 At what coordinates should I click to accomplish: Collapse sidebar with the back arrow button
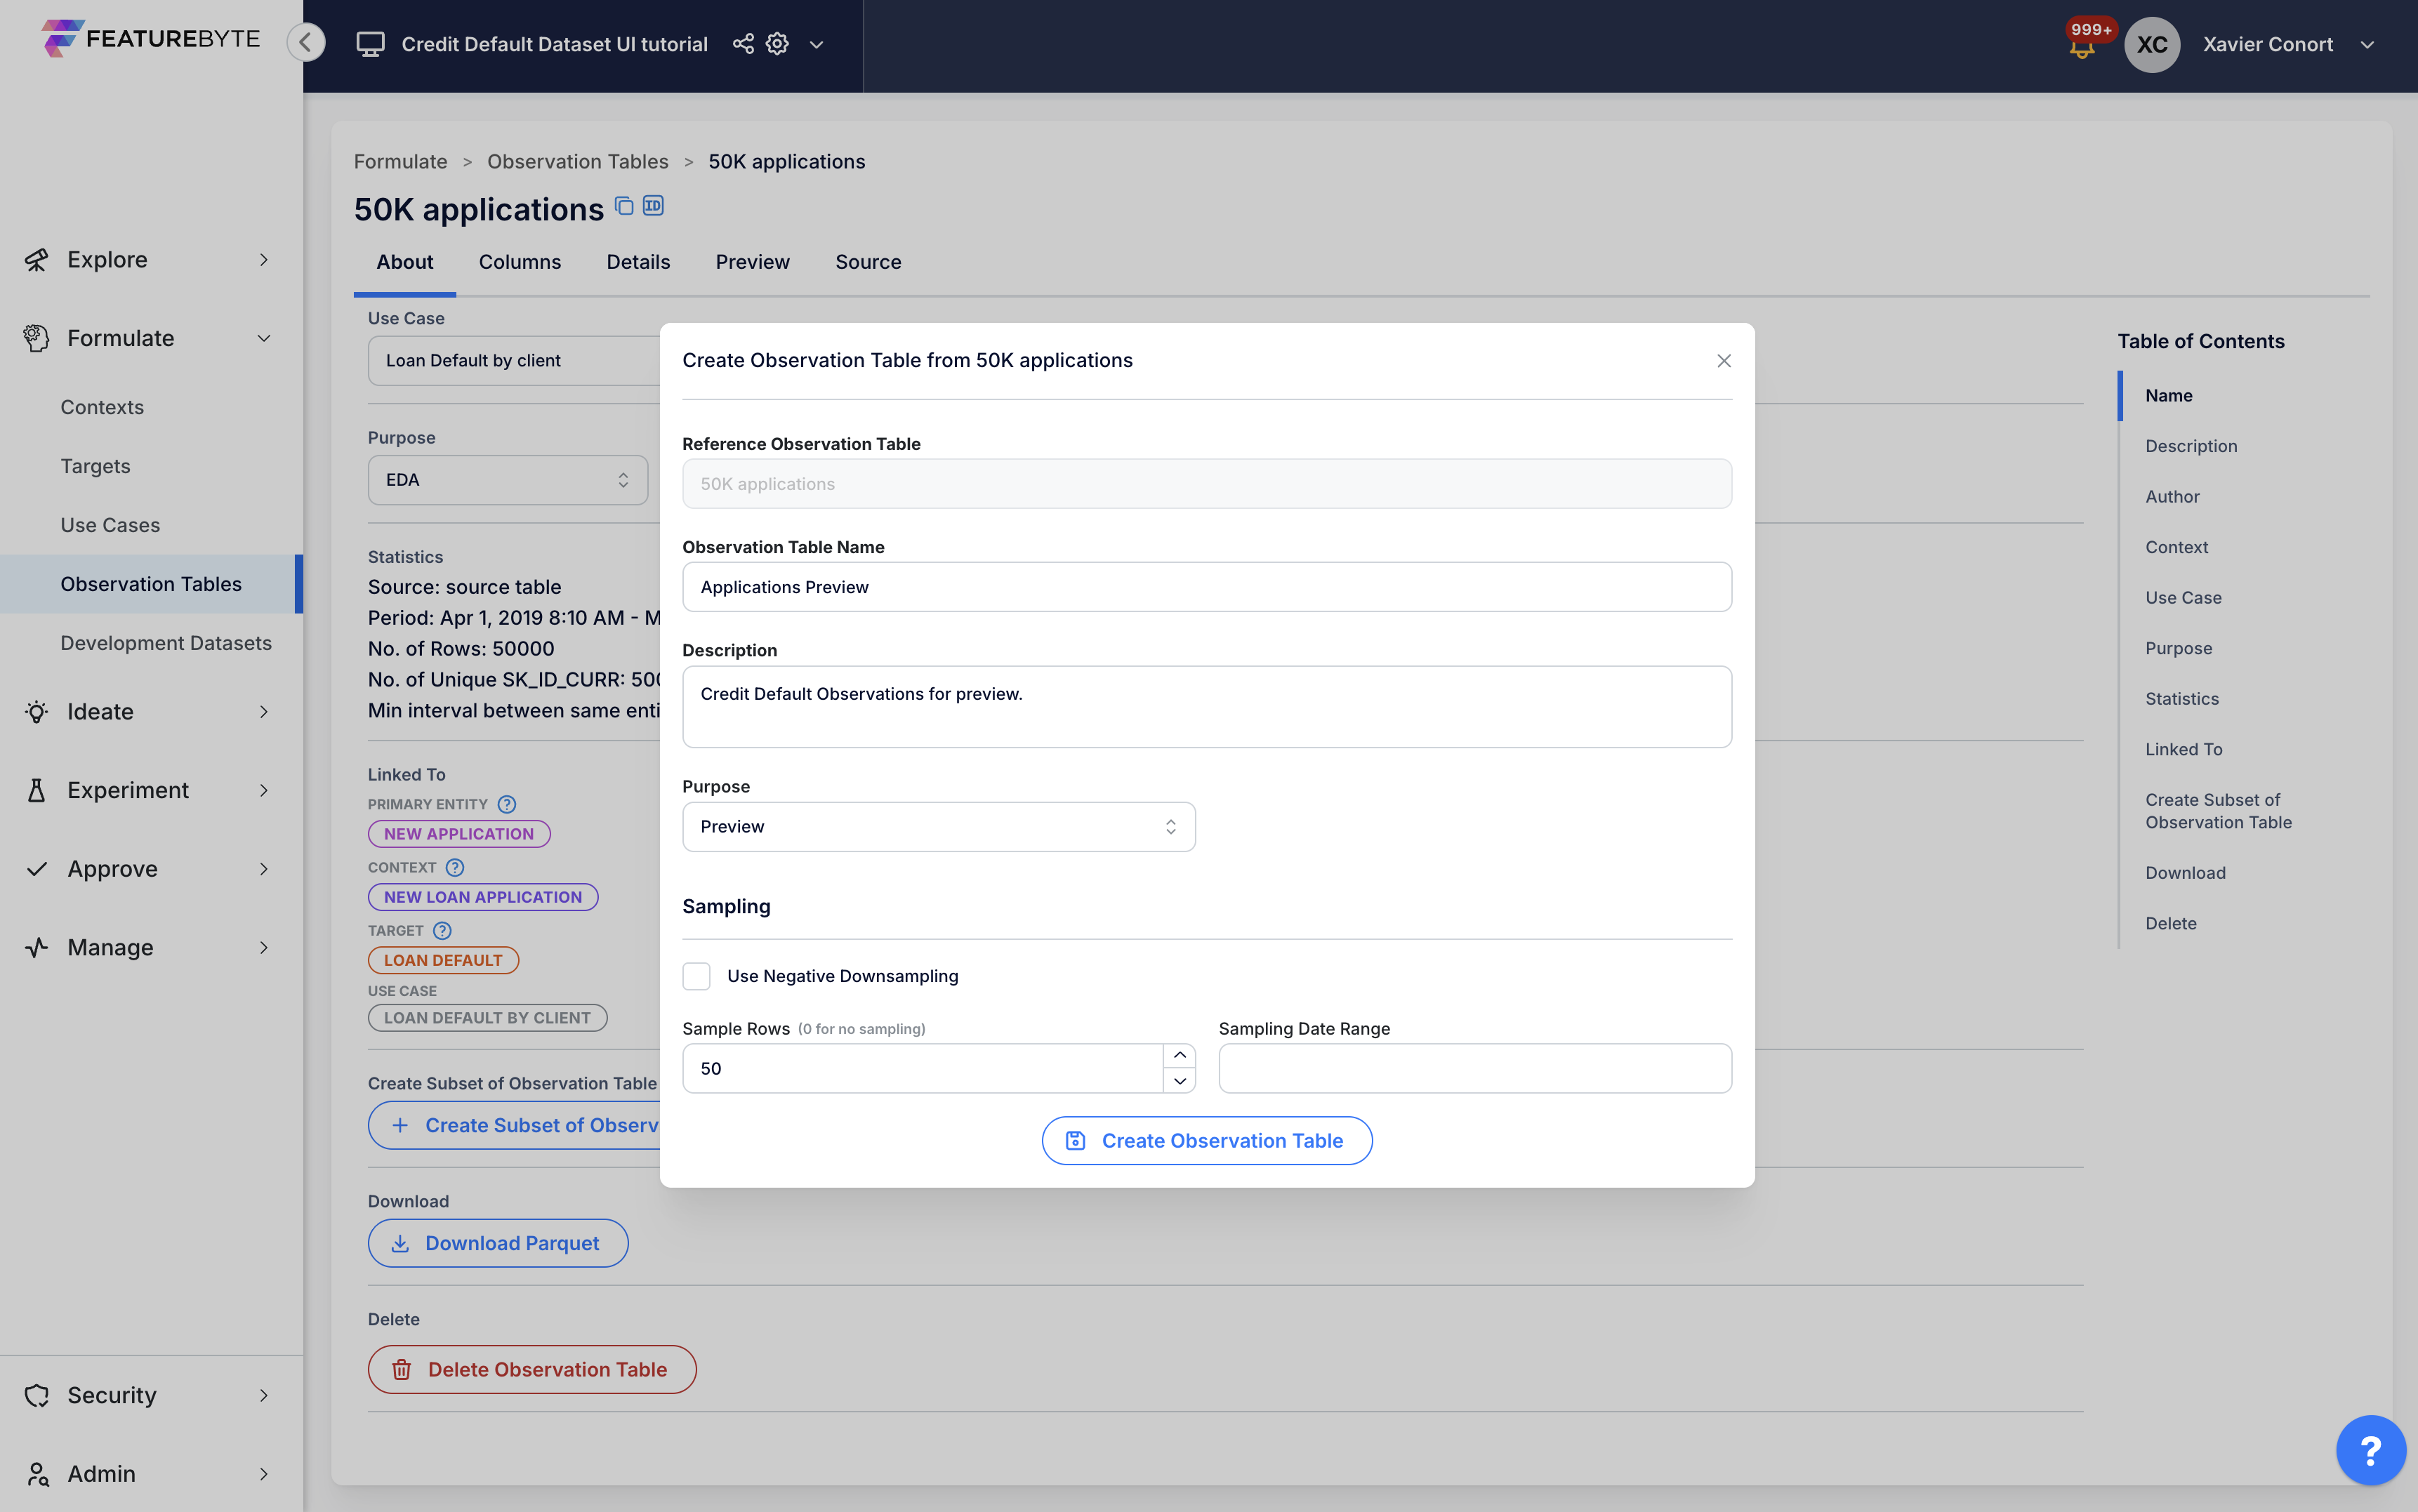point(306,43)
